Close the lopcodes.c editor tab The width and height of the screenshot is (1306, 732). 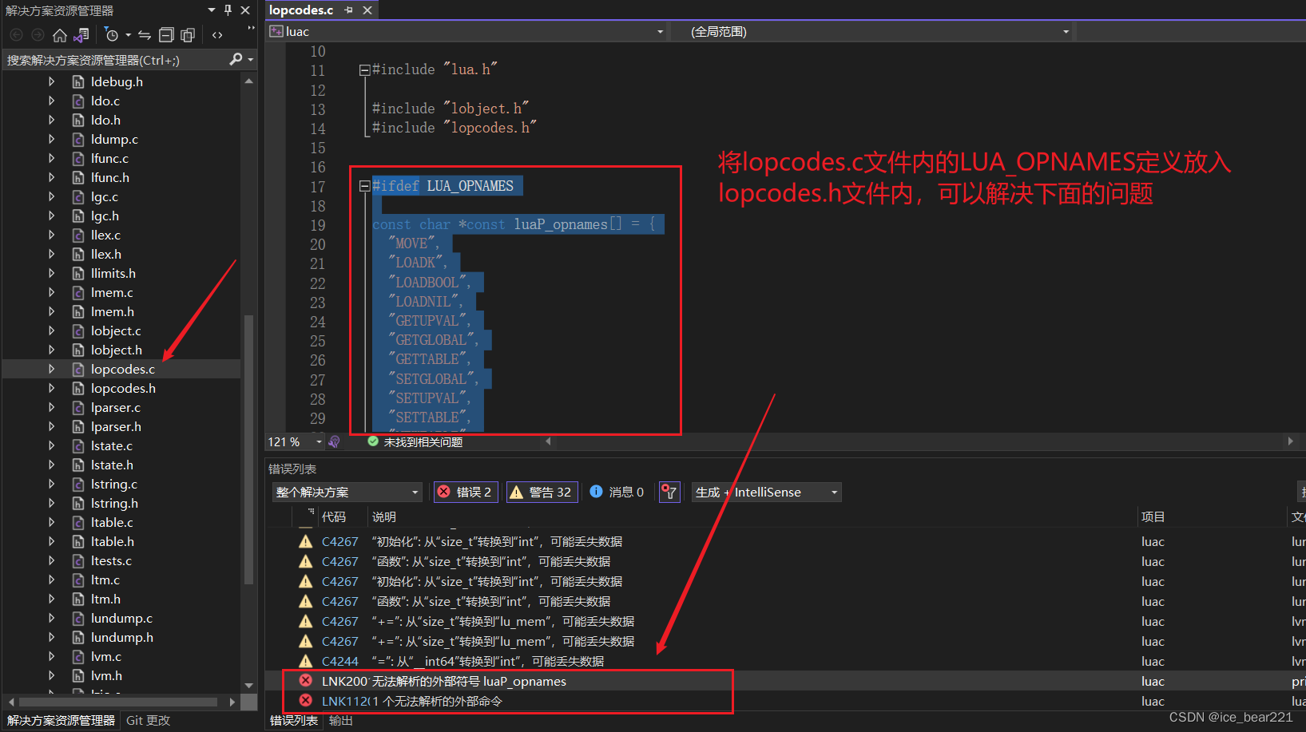coord(367,10)
